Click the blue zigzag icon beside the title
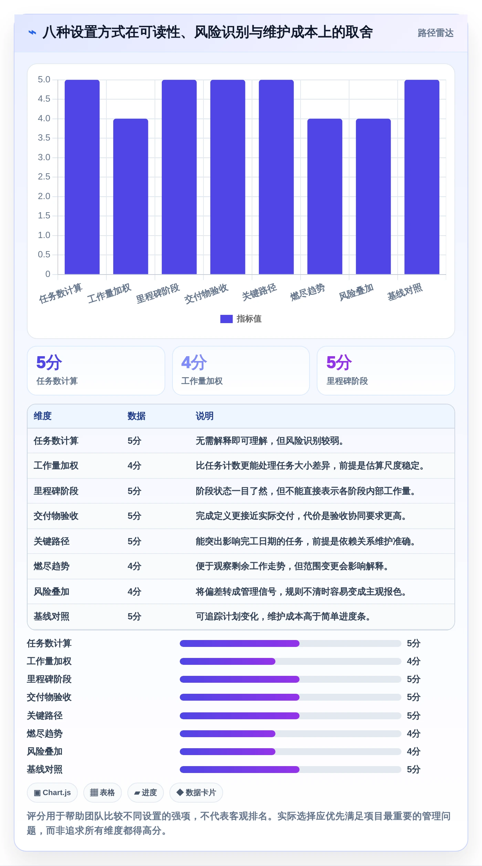This screenshot has width=482, height=866. [32, 33]
